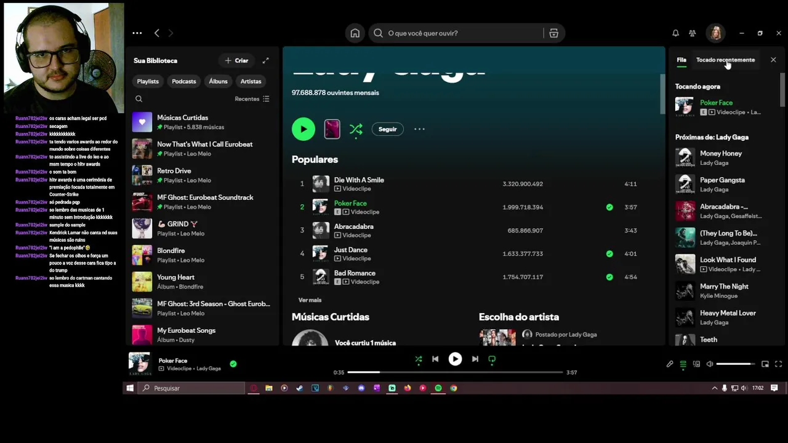
Task: Filter library by Playlists
Action: pos(148,81)
